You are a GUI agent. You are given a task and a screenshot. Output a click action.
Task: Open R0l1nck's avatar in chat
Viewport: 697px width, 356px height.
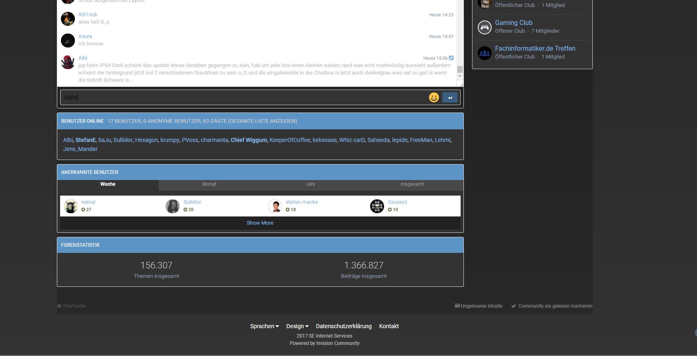point(68,18)
